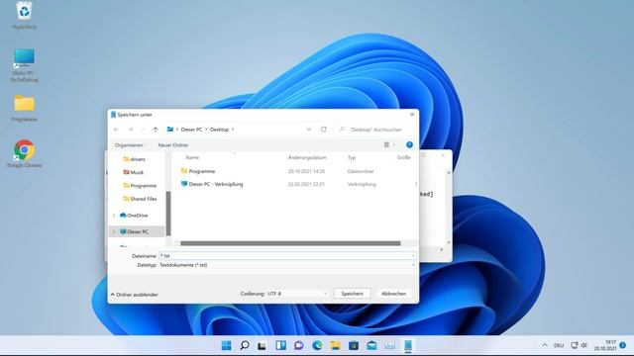Collapse with Ordner ausblenden
The width and height of the screenshot is (634, 356).
[x=135, y=295]
